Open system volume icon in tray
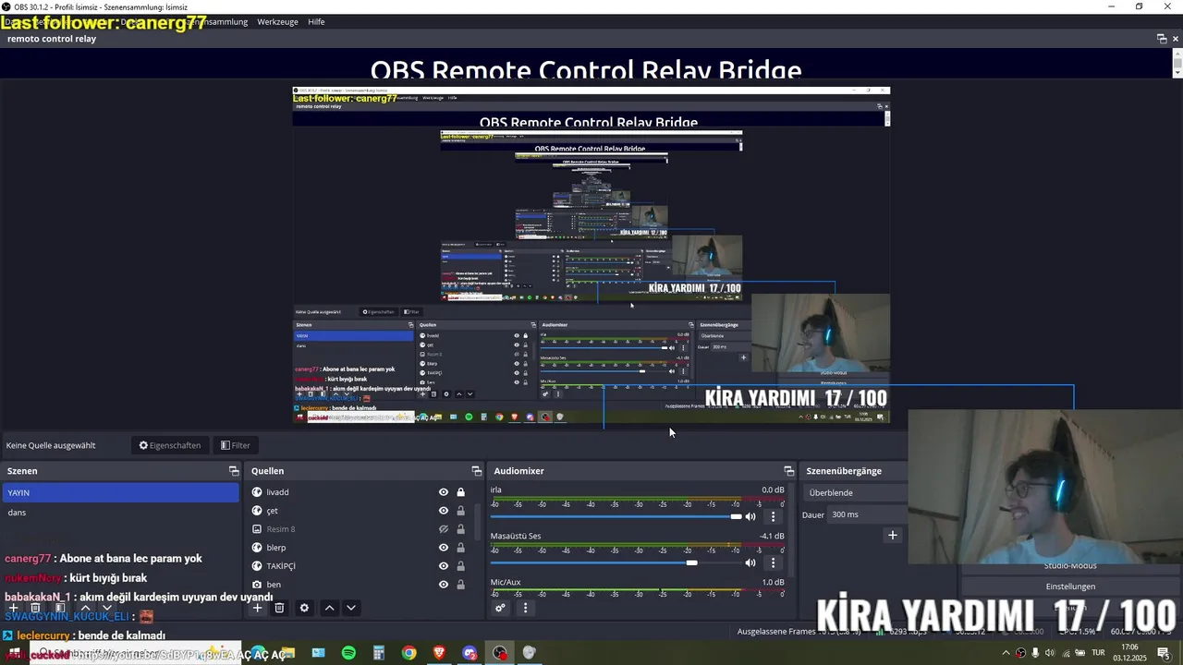The height and width of the screenshot is (665, 1183). click(1050, 653)
